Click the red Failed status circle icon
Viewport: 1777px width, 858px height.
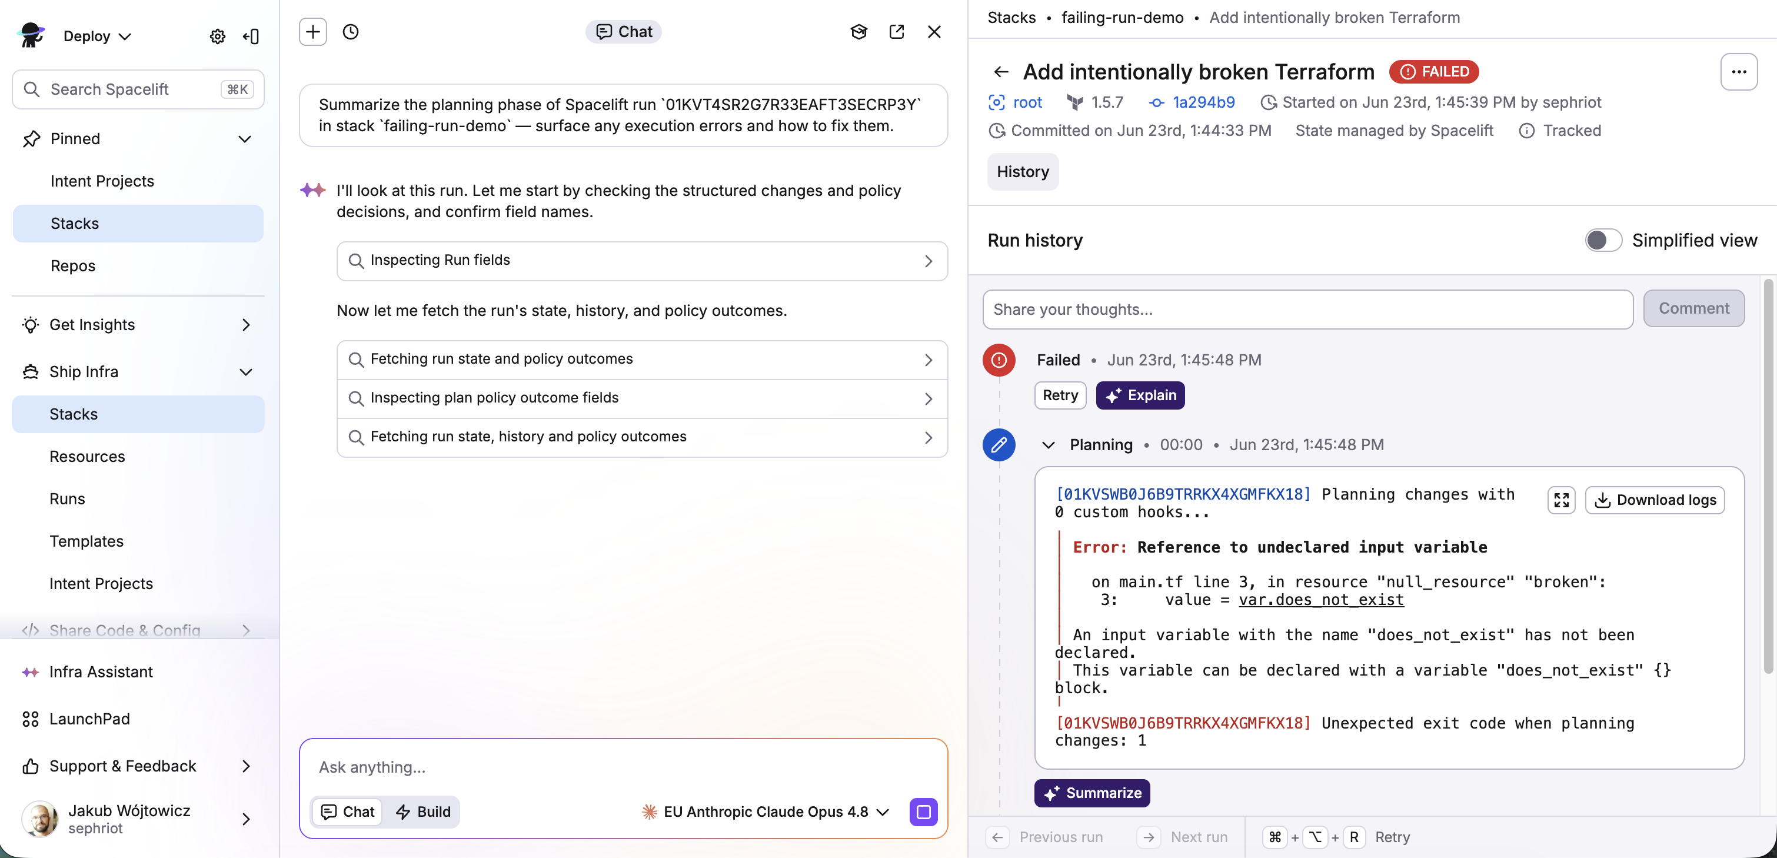pyautogui.click(x=999, y=360)
